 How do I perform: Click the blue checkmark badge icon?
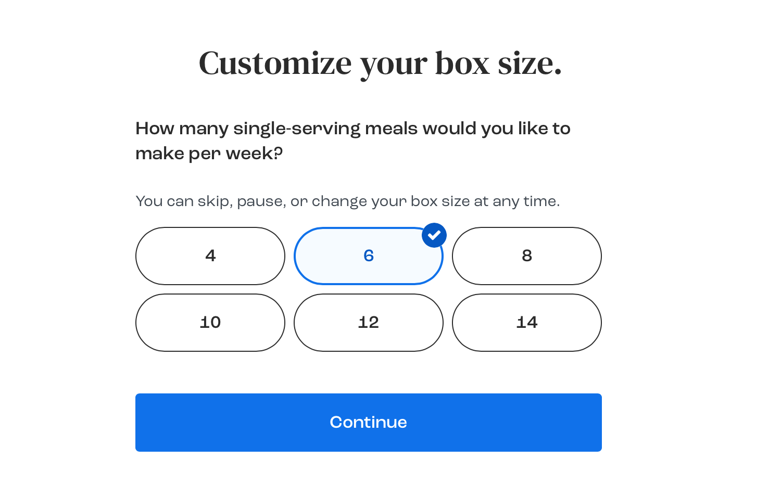434,235
